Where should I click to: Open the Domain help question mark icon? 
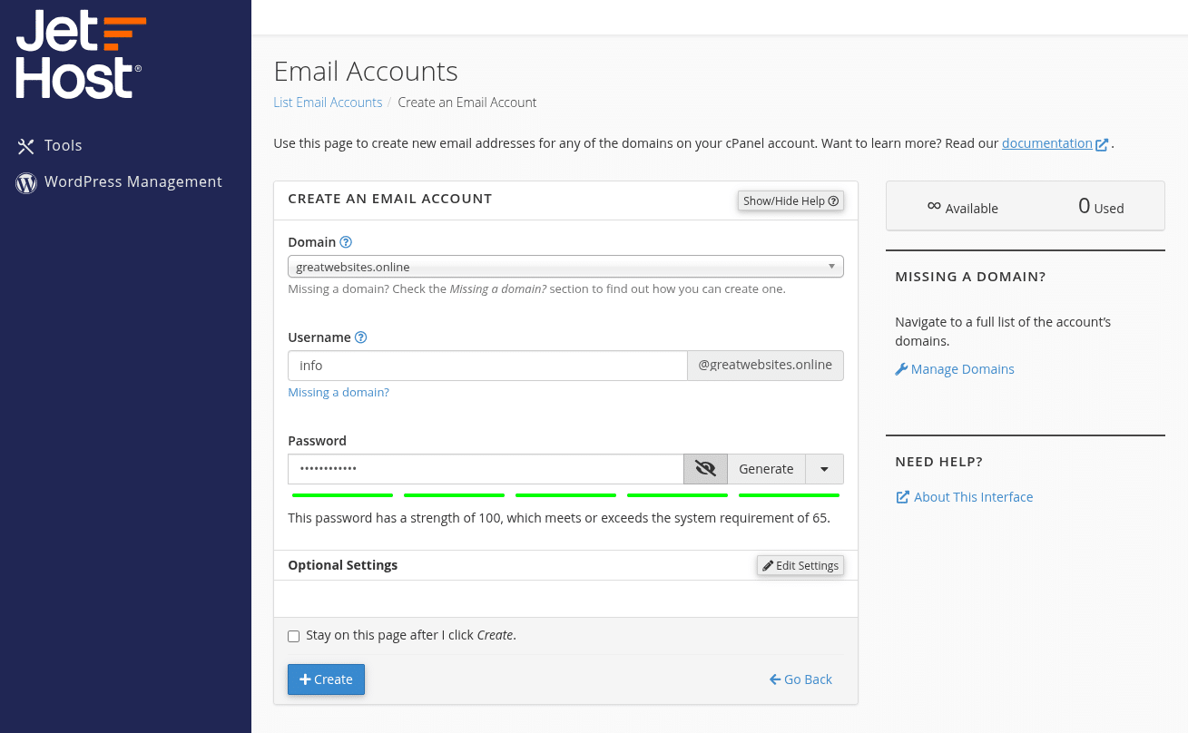point(345,241)
